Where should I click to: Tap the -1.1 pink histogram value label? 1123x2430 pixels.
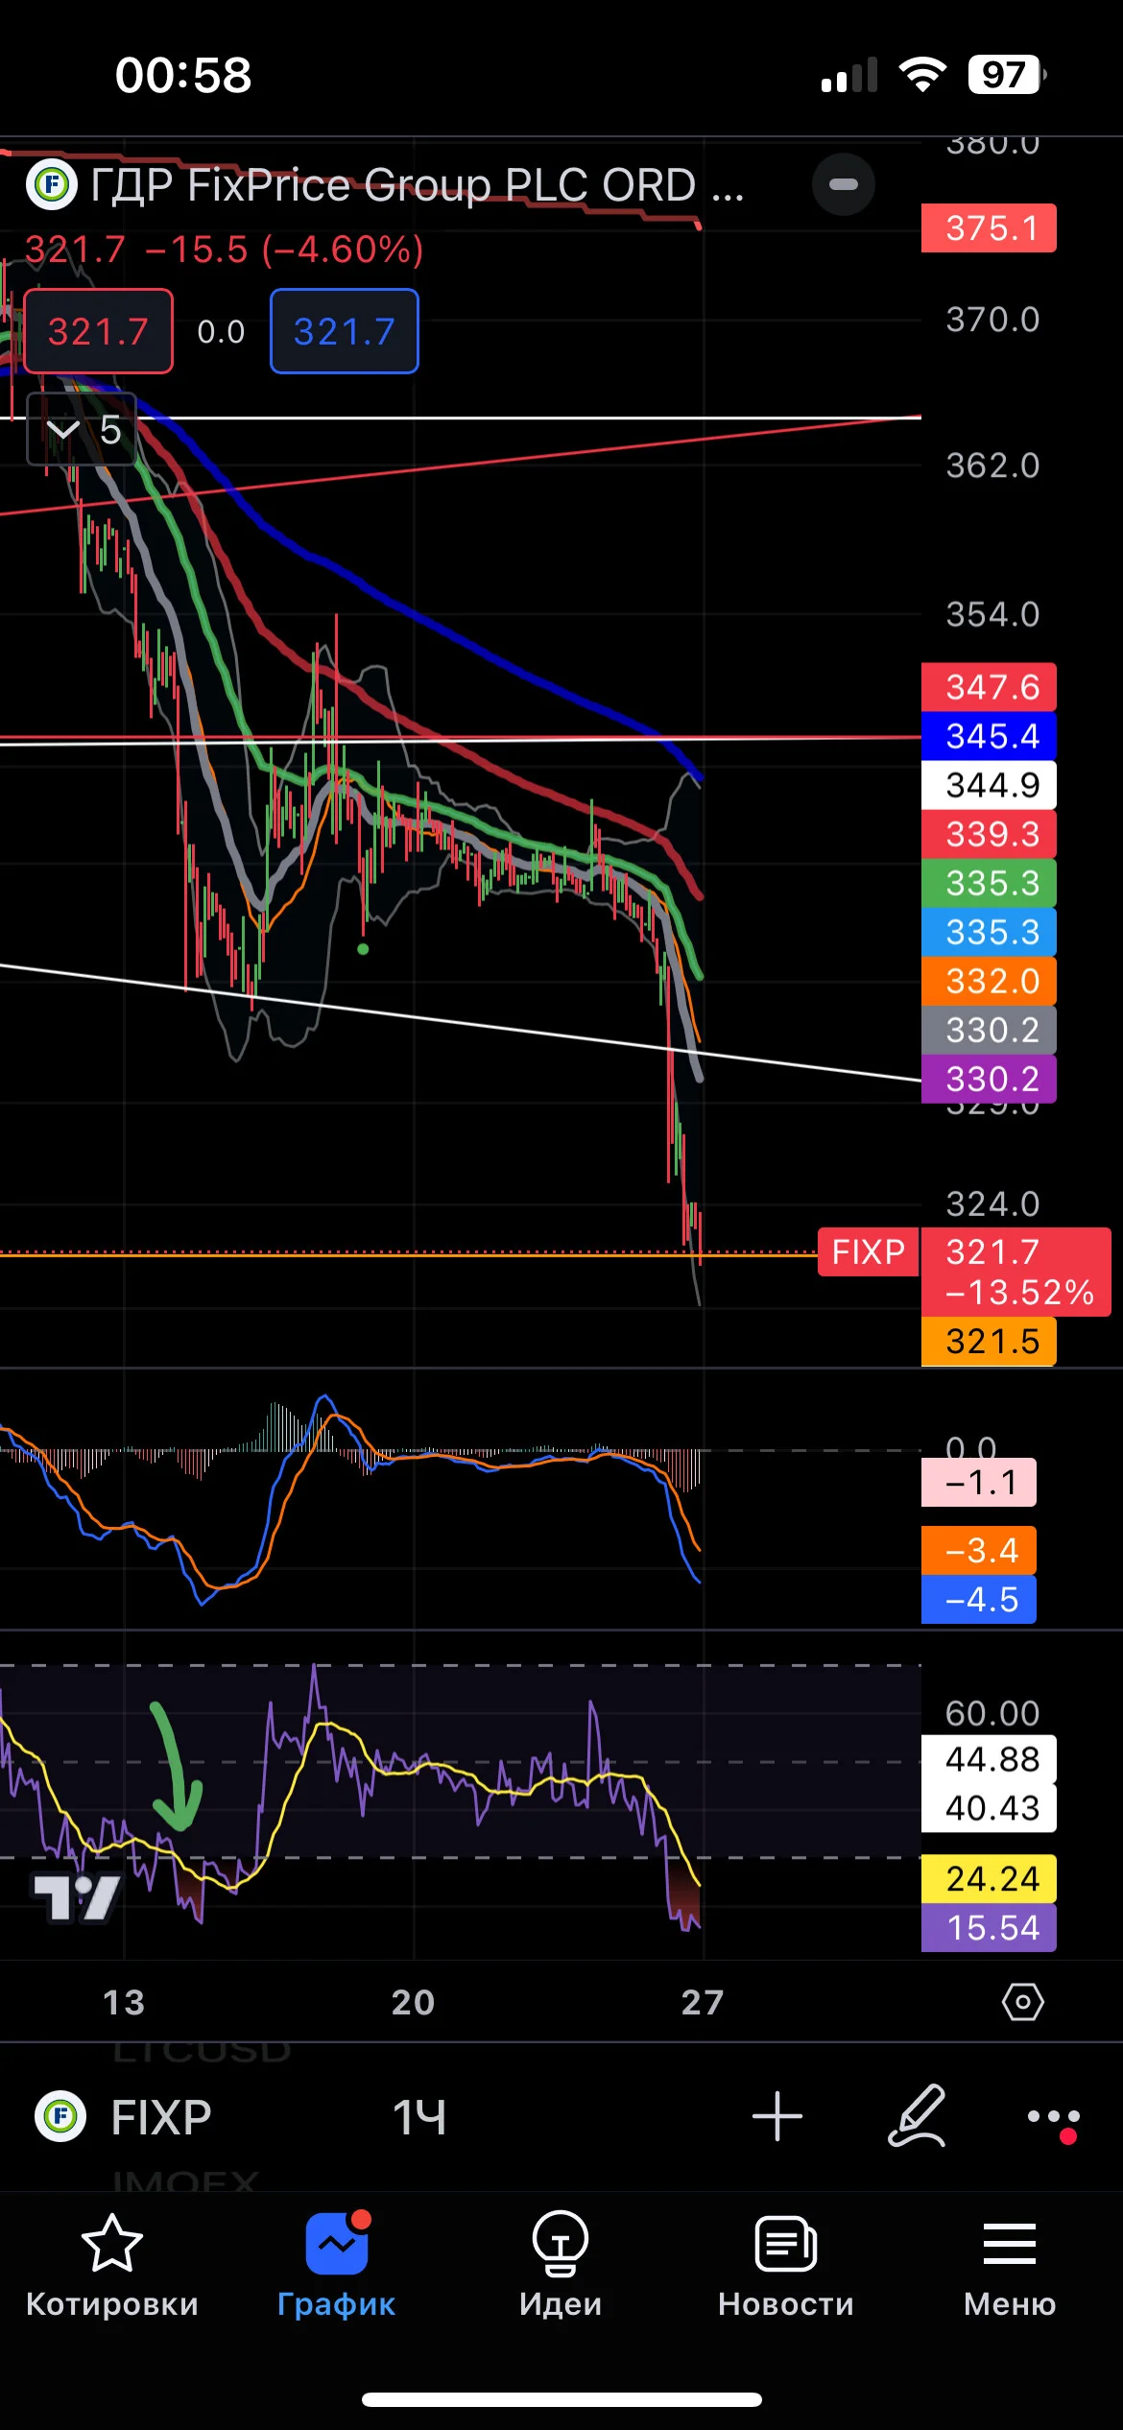979,1483
